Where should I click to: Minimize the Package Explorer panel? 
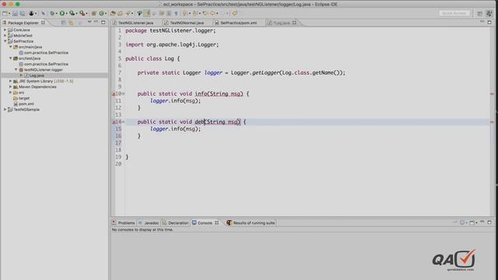pos(96,23)
